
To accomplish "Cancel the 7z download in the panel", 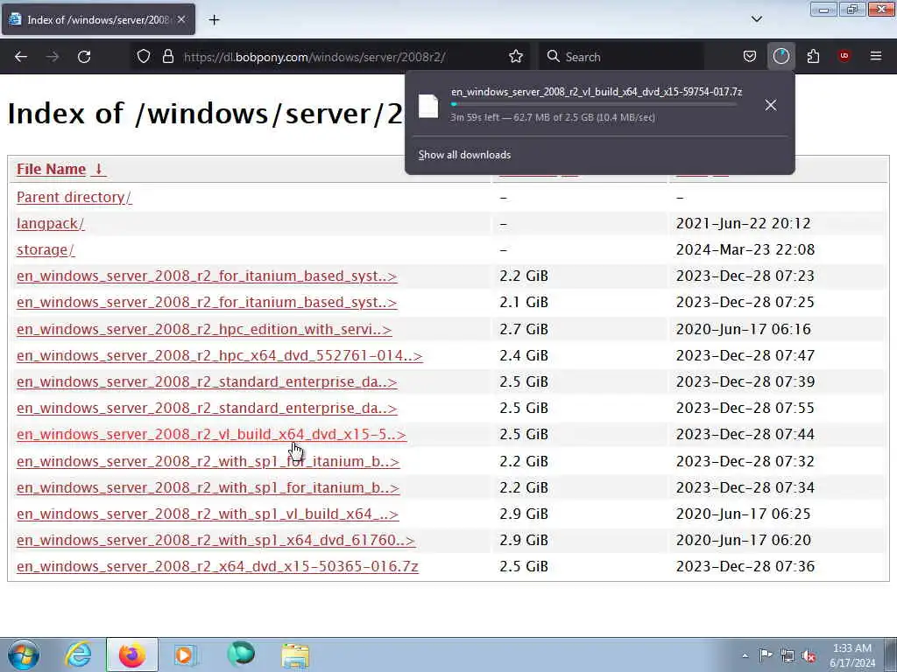I will pyautogui.click(x=771, y=105).
